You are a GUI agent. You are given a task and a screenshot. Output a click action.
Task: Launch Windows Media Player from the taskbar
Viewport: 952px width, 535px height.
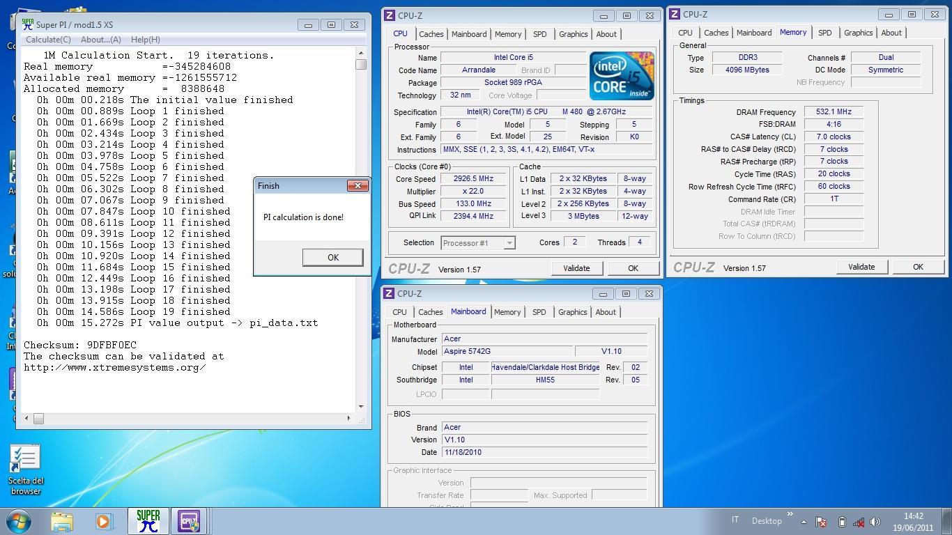pos(105,521)
